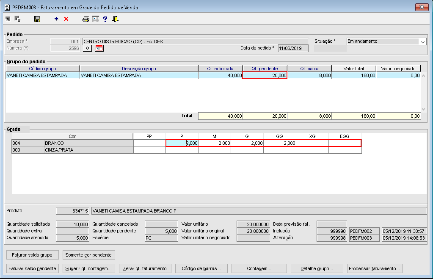Open Sugerir qt. contagem dialog

tap(88, 268)
